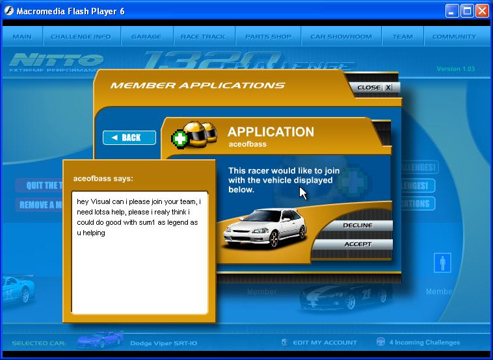Click the SELECTED CAR label
Viewport: 493px width, 360px height.
(x=39, y=343)
